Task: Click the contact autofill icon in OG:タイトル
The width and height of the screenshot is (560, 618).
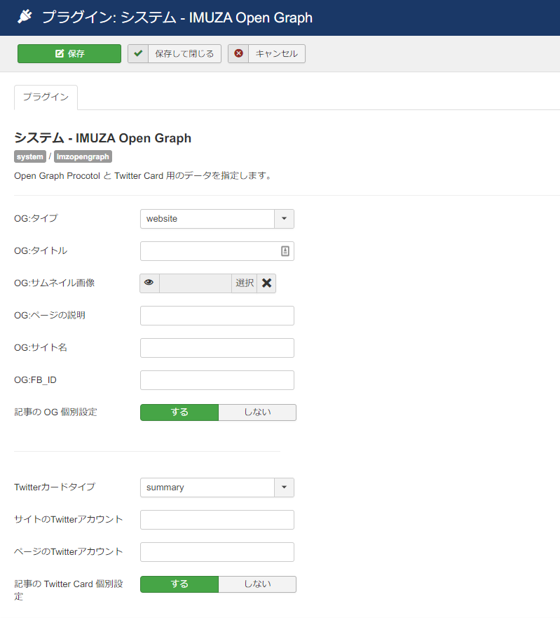Action: [285, 251]
